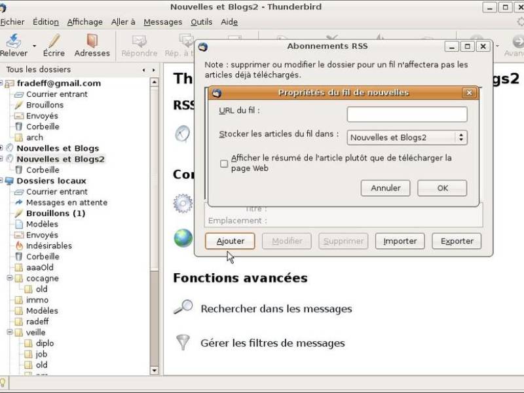
Task: Click the magnifier icon beside Rechercher dans les messages
Action: pyautogui.click(x=183, y=307)
